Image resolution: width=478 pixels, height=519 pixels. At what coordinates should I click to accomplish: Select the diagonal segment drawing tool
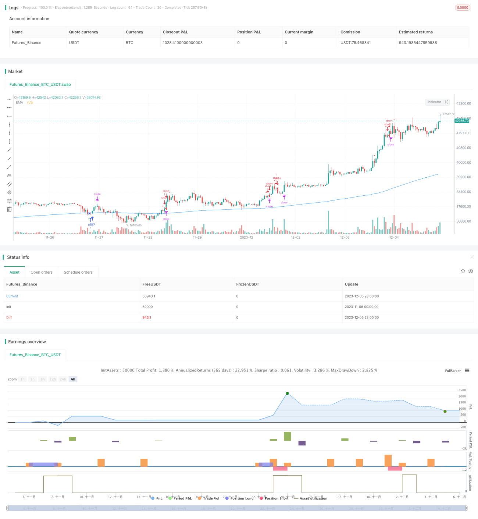click(x=9, y=167)
